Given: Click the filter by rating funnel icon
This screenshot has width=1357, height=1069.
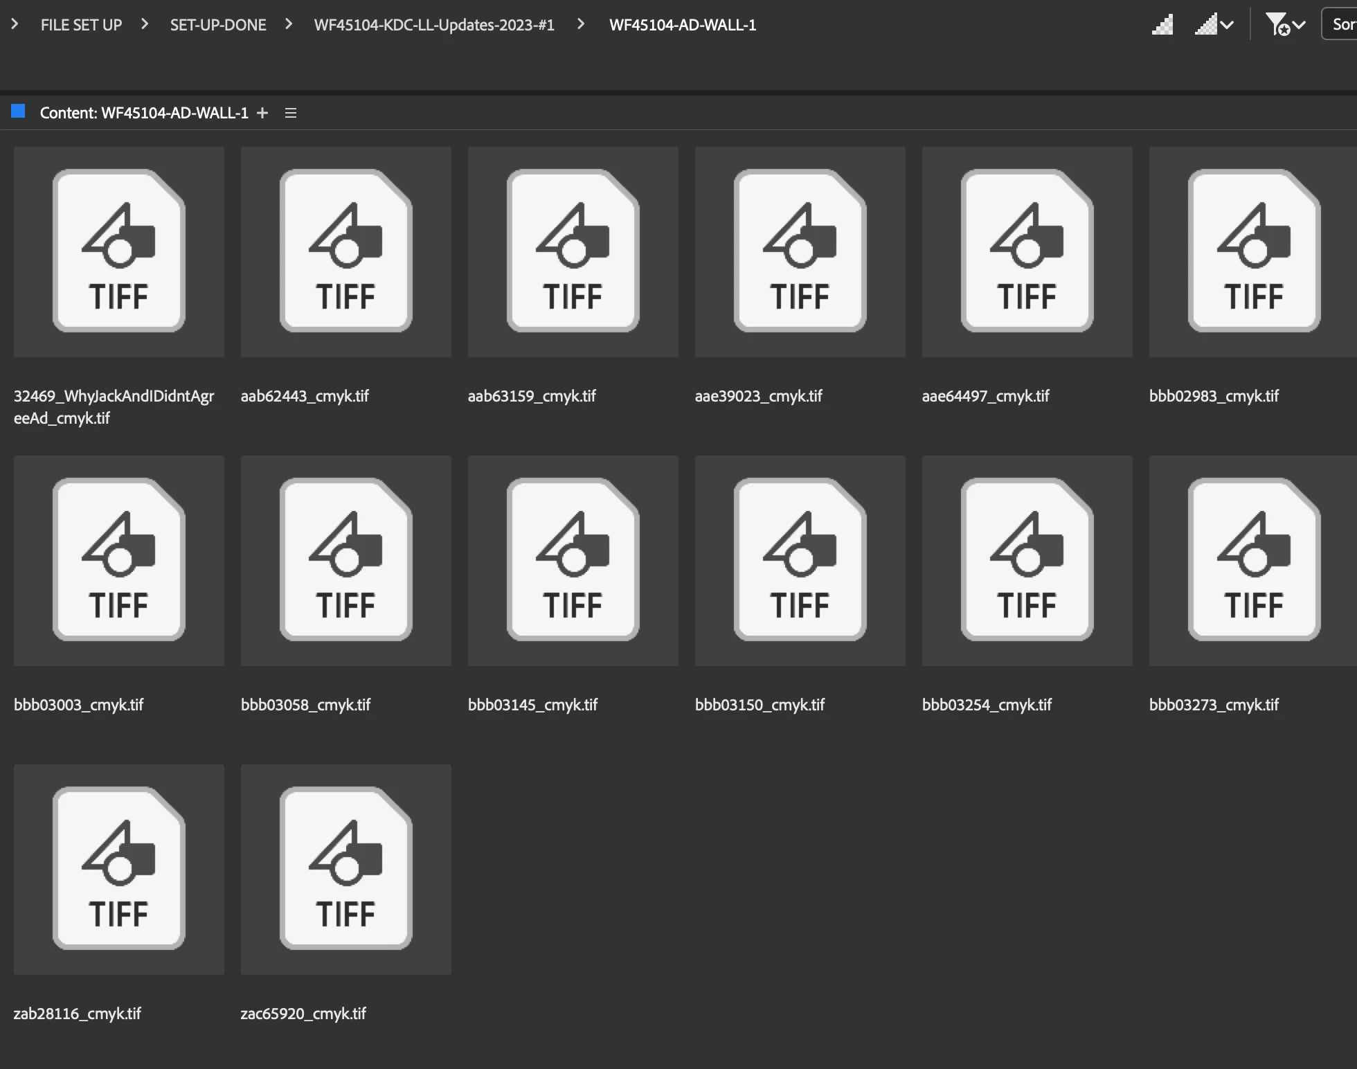Looking at the screenshot, I should coord(1277,25).
